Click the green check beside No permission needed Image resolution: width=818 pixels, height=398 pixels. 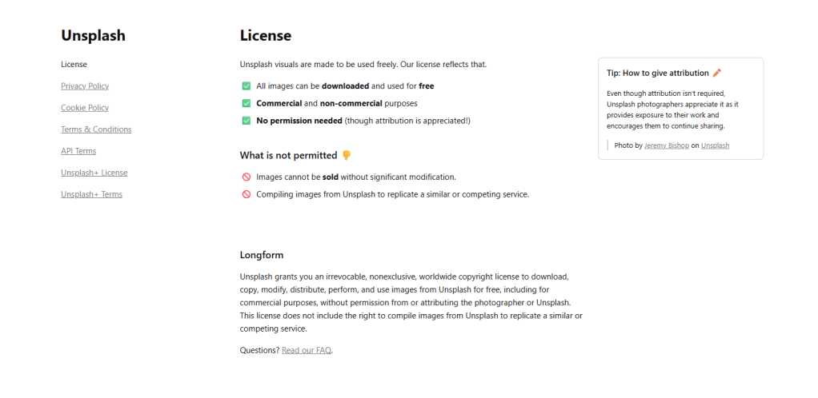(x=247, y=121)
